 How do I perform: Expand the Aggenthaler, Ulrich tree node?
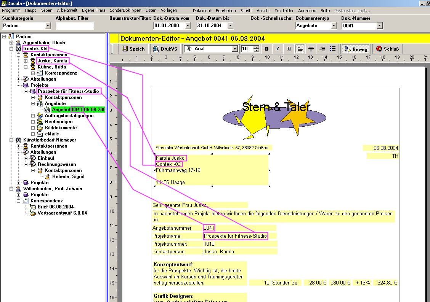pos(11,43)
